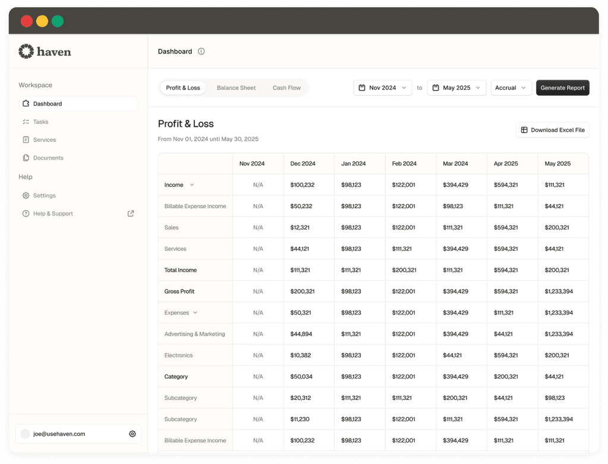608x464 pixels.
Task: Switch to the Cash Flow tab
Action: (x=286, y=88)
